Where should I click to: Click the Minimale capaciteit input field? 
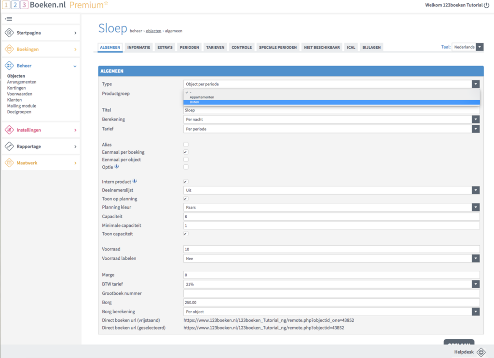tap(331, 225)
